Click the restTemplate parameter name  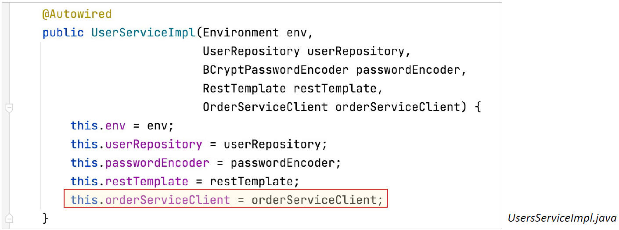click(335, 88)
